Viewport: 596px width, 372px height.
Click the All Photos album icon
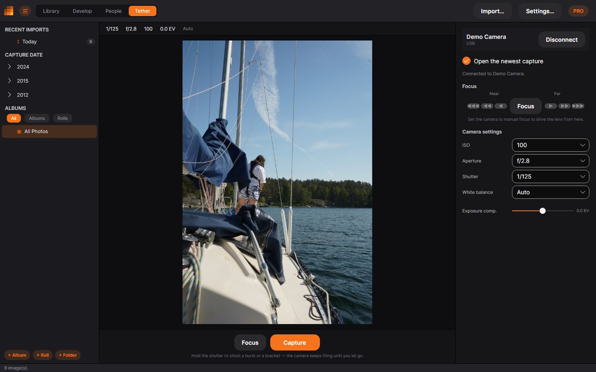point(19,131)
